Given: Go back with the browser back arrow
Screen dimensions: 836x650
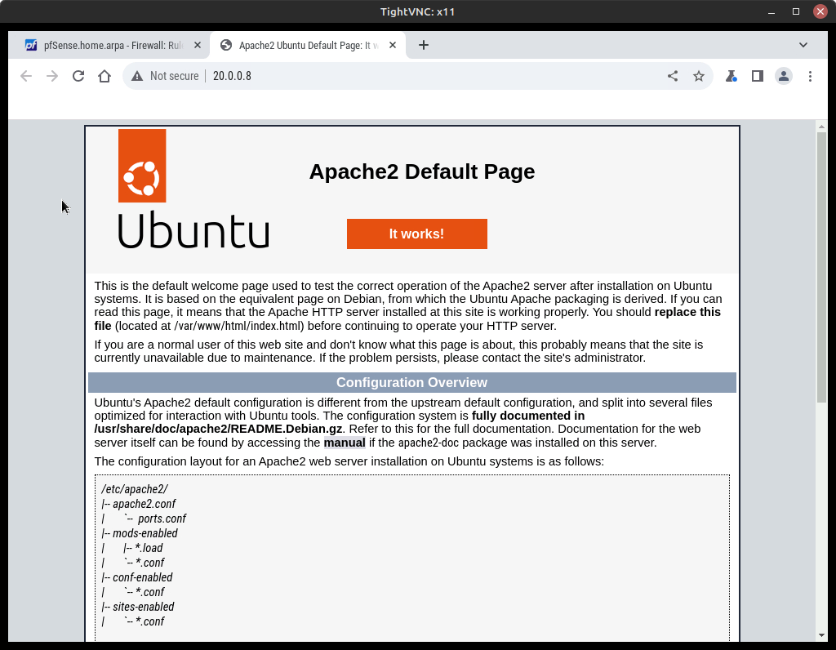Looking at the screenshot, I should click(25, 76).
